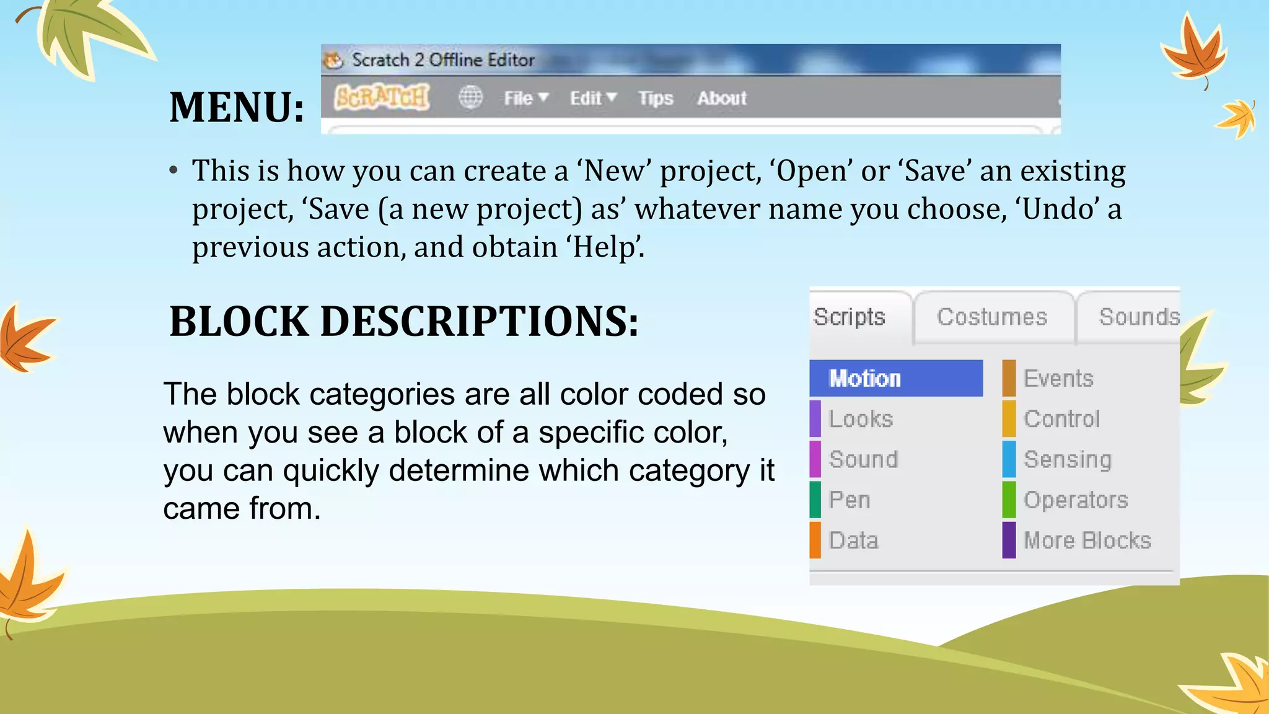Expand the Edit dropdown menu

point(593,98)
